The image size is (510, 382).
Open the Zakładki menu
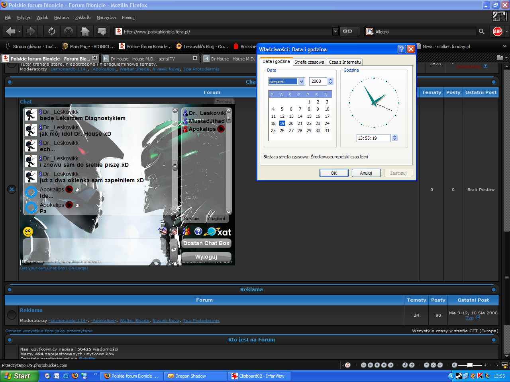click(x=83, y=18)
